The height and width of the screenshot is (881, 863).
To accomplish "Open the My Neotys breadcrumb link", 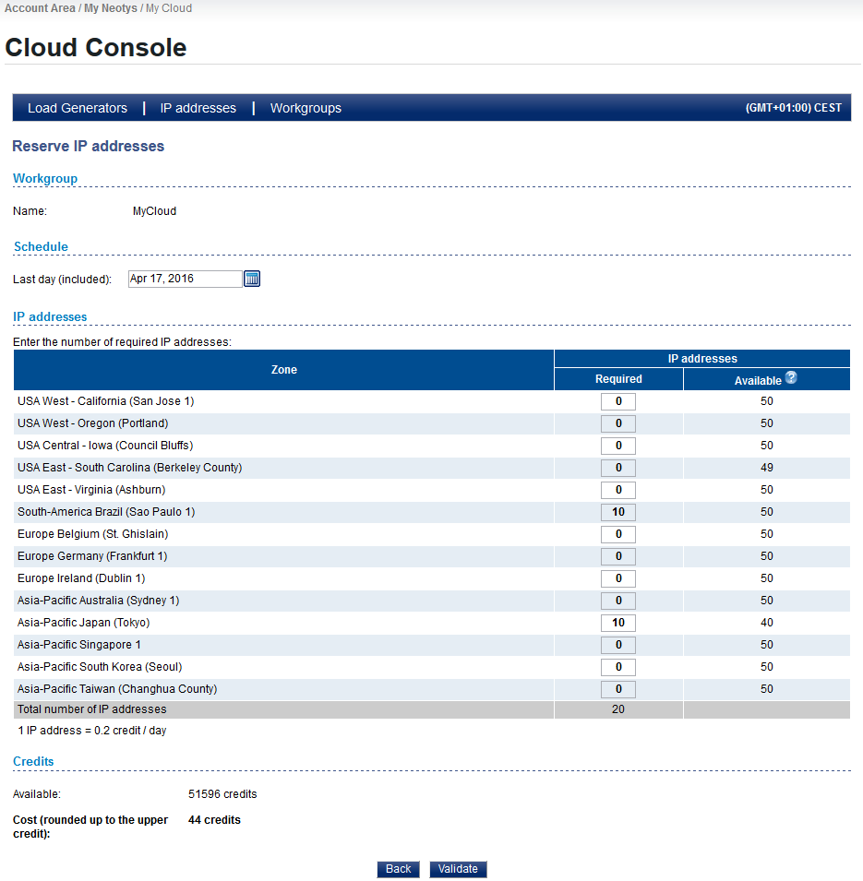I will point(111,8).
